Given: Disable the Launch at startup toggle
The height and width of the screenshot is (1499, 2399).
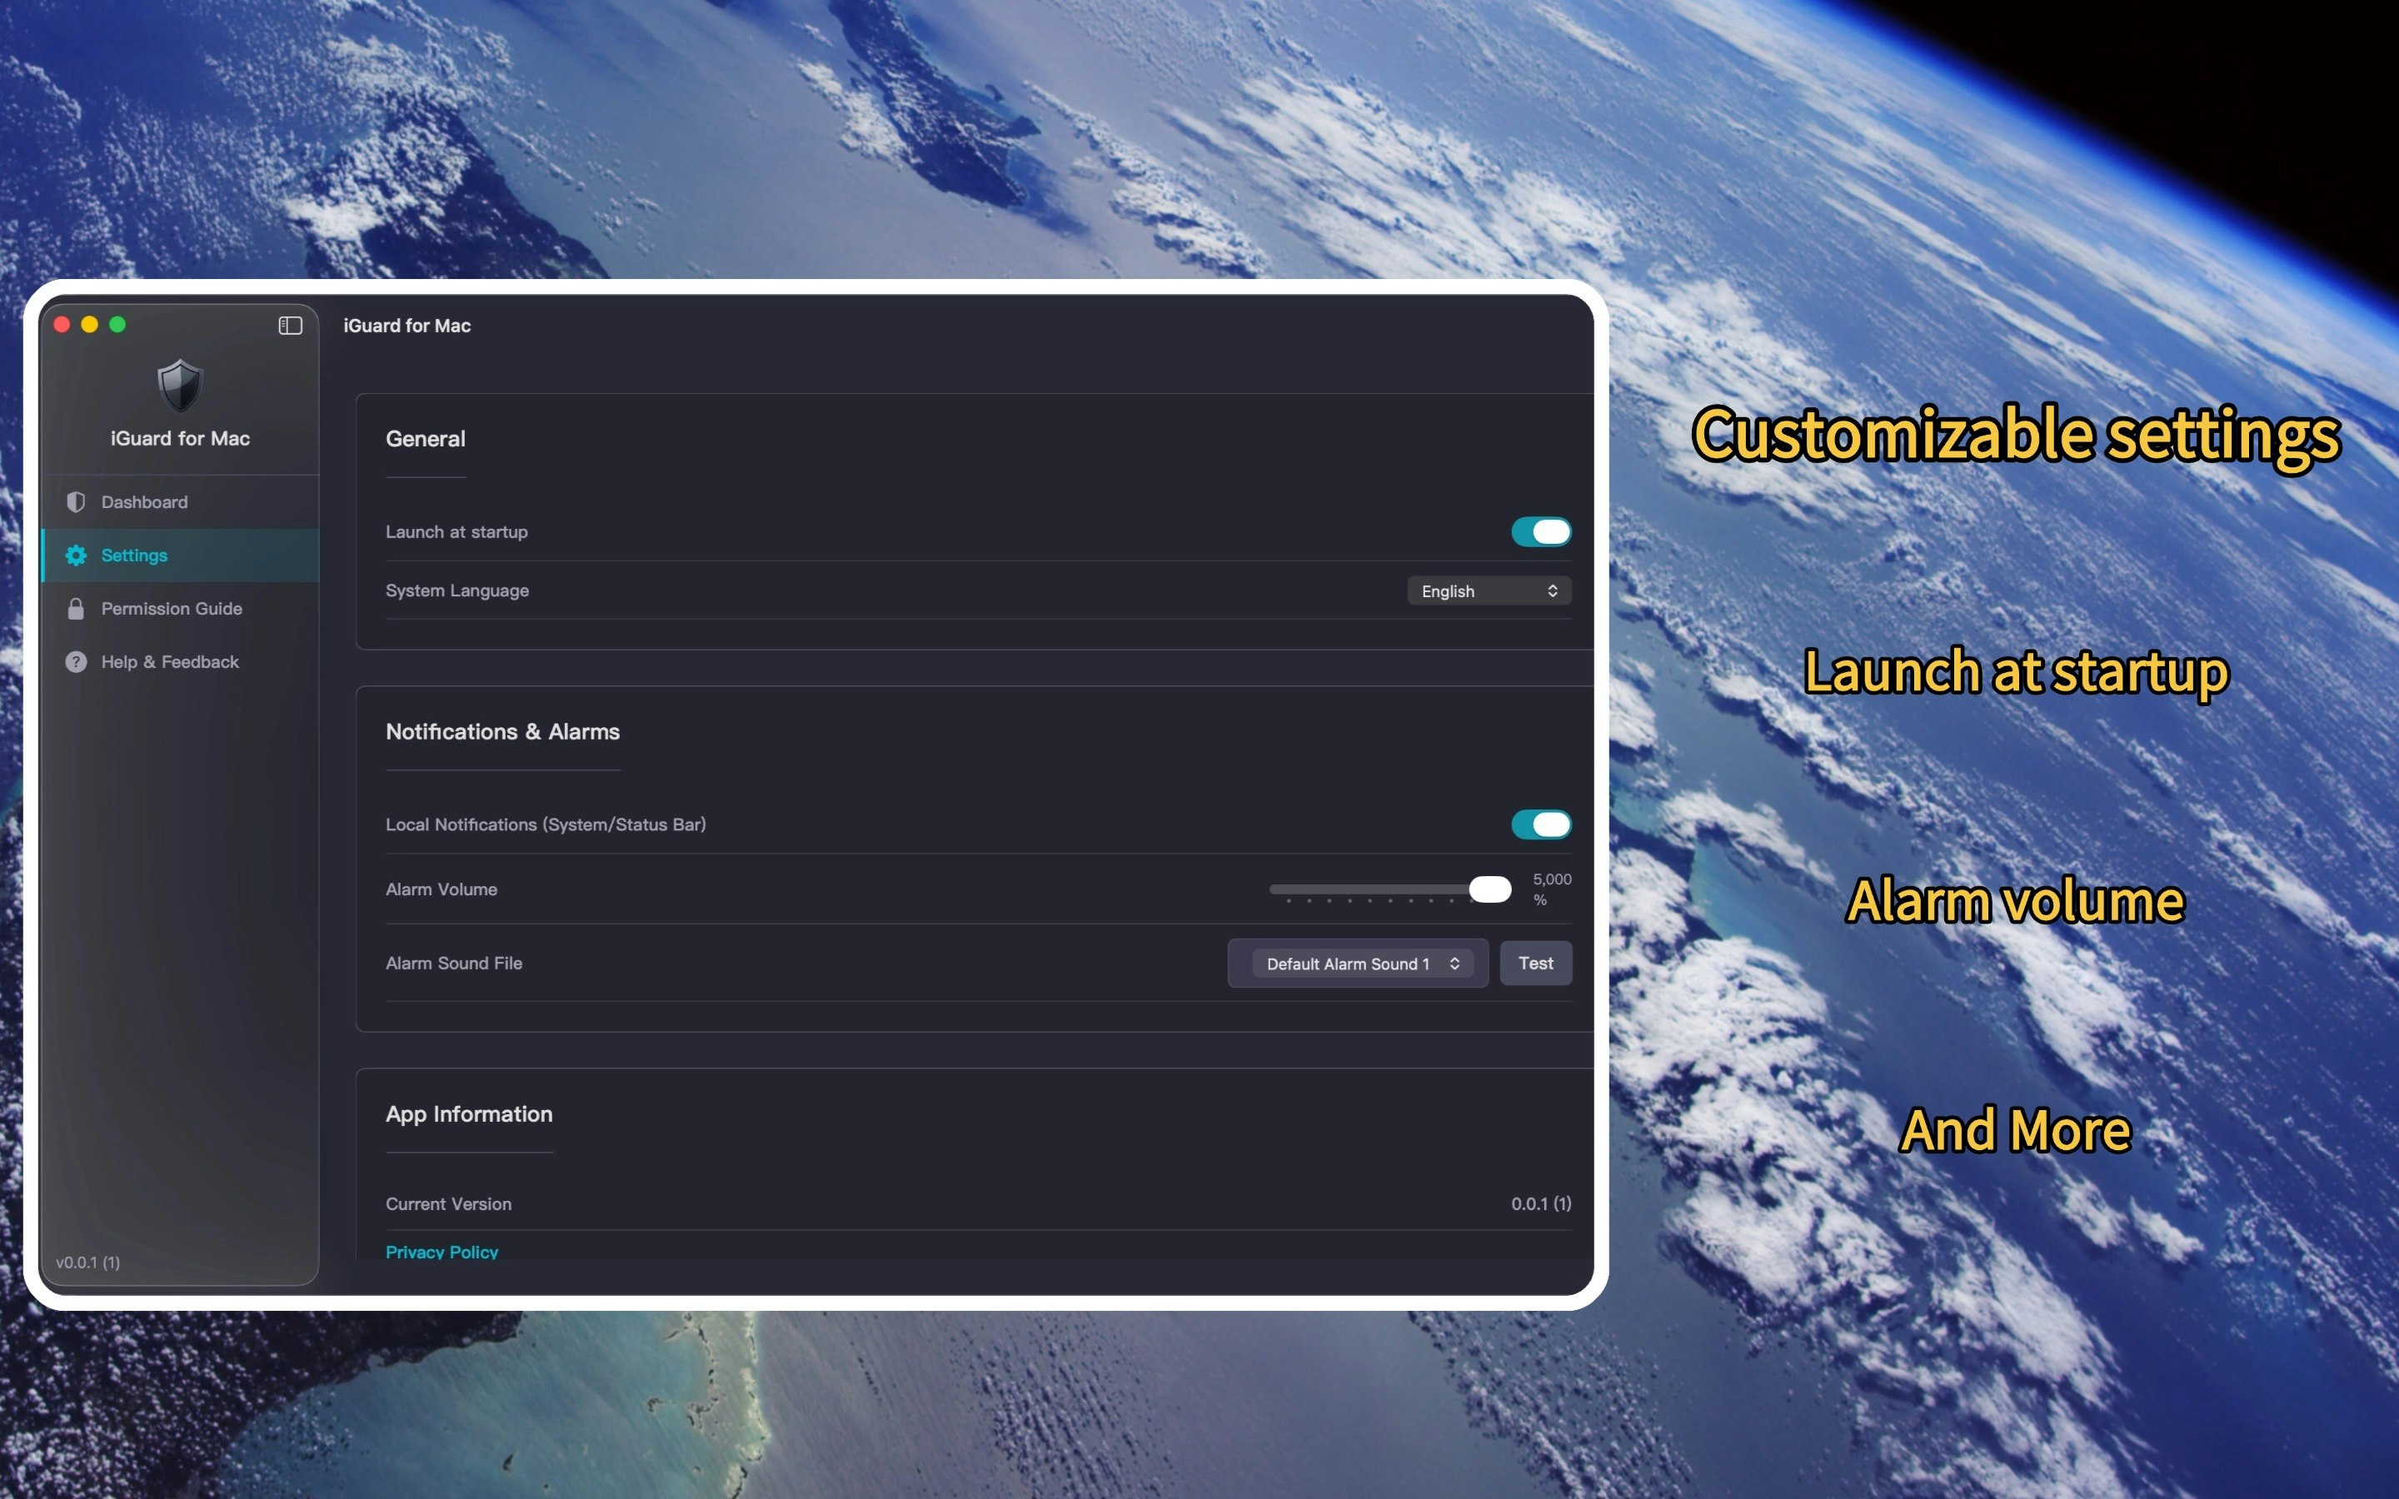Looking at the screenshot, I should (x=1540, y=531).
